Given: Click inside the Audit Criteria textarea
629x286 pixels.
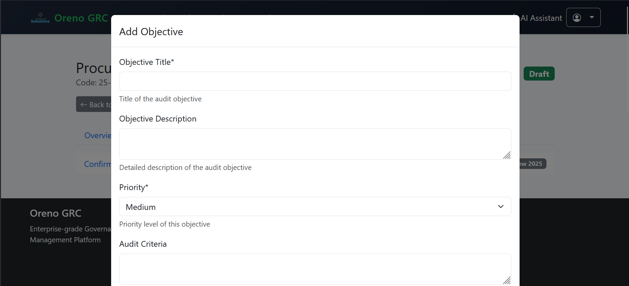Looking at the screenshot, I should click(x=315, y=269).
